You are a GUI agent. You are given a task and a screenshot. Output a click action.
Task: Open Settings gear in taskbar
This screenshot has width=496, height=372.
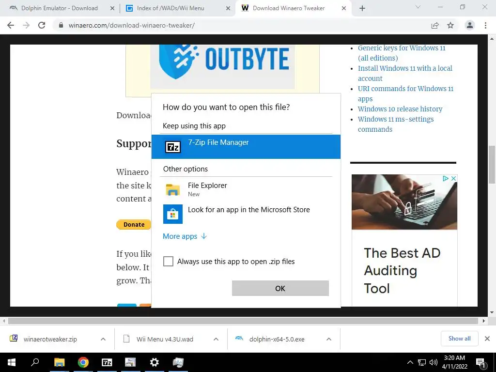(x=155, y=362)
